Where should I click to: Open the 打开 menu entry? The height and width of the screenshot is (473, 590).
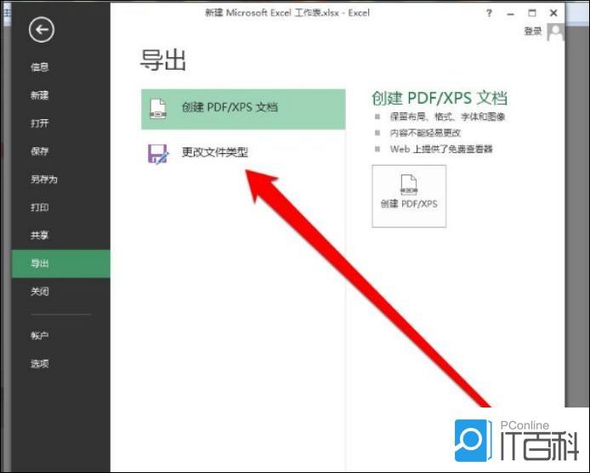[x=39, y=123]
